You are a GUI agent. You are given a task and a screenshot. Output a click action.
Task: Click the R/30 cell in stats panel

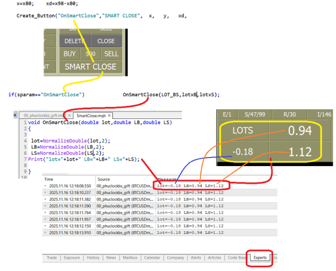click(290, 115)
